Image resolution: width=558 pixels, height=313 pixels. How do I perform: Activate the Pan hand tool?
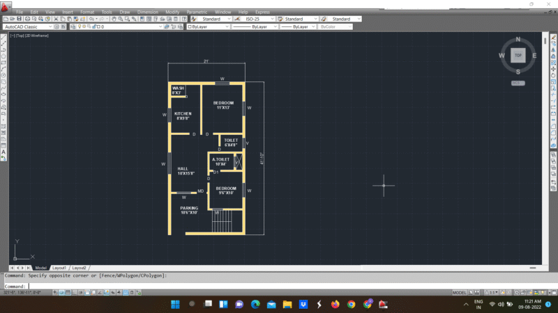pos(114,19)
